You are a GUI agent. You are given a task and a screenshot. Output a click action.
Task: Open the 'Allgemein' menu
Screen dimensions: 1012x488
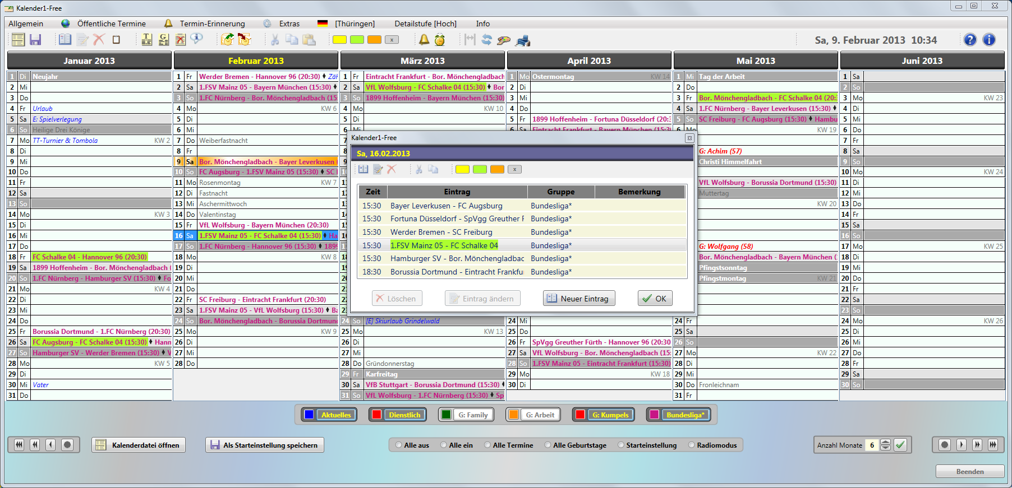click(26, 24)
